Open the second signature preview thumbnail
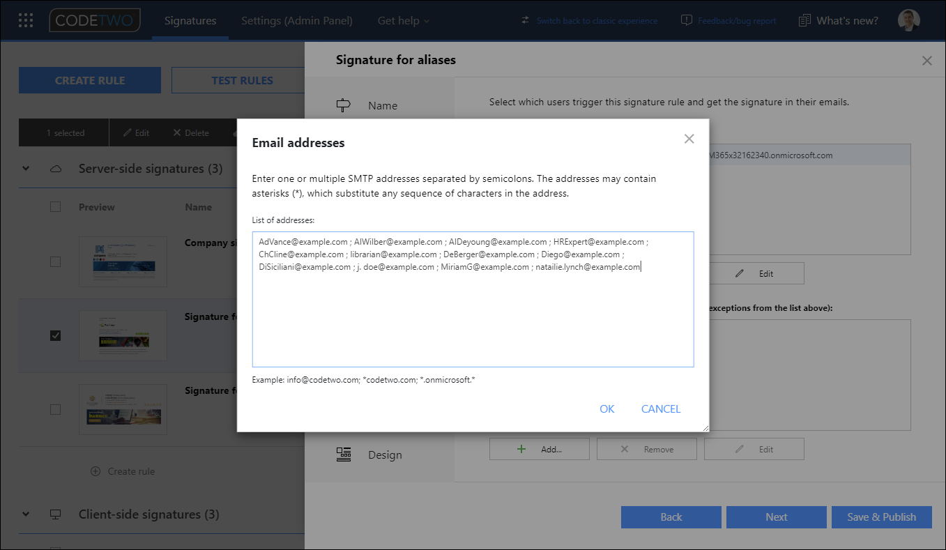 pyautogui.click(x=123, y=335)
